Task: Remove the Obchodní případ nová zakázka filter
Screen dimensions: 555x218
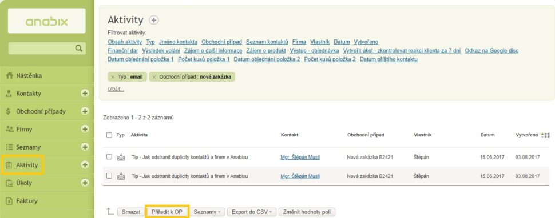Action: click(x=154, y=77)
